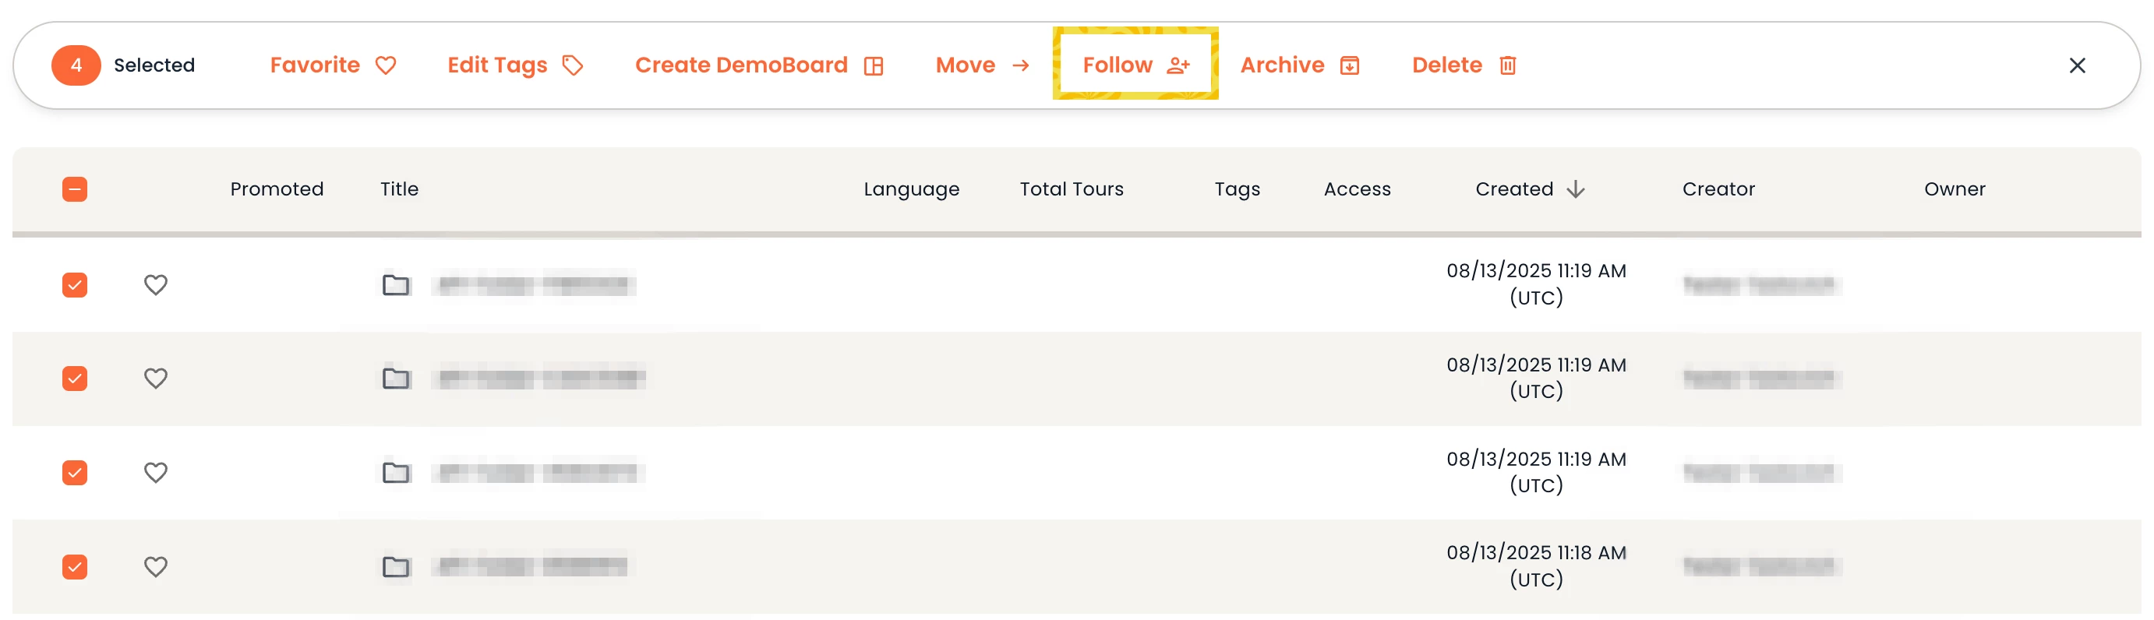
Task: Uncheck the 11:18 AM row checkbox
Action: click(74, 566)
